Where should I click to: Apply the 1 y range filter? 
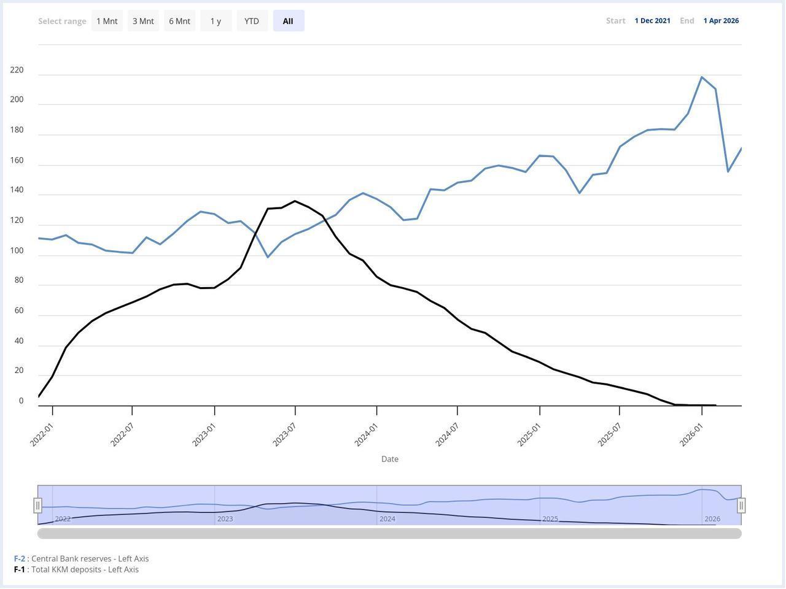point(216,20)
